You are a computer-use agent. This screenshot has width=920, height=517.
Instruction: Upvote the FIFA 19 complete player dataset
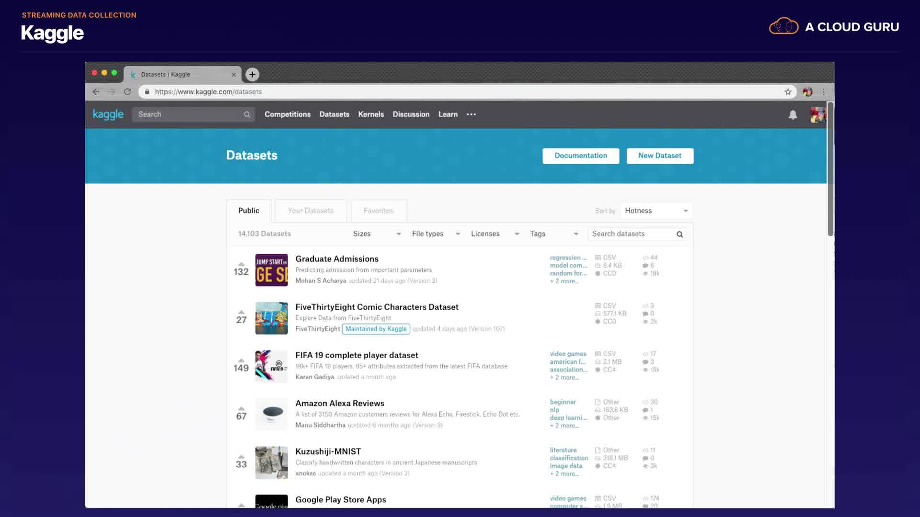[241, 360]
